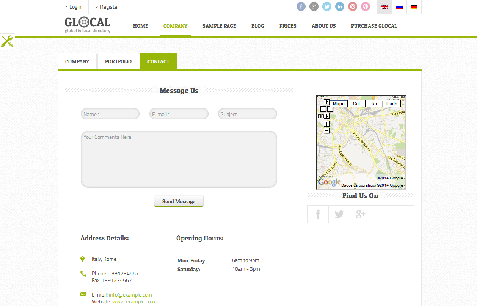Switch language to Russian flag

pyautogui.click(x=399, y=7)
